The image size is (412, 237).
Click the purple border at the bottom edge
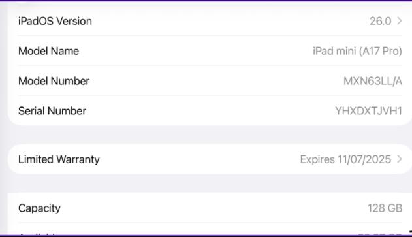206,236
